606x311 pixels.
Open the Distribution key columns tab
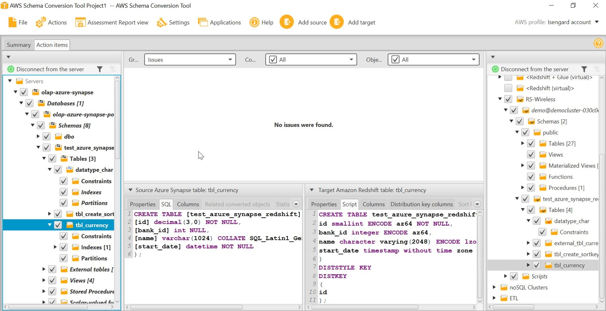point(421,204)
